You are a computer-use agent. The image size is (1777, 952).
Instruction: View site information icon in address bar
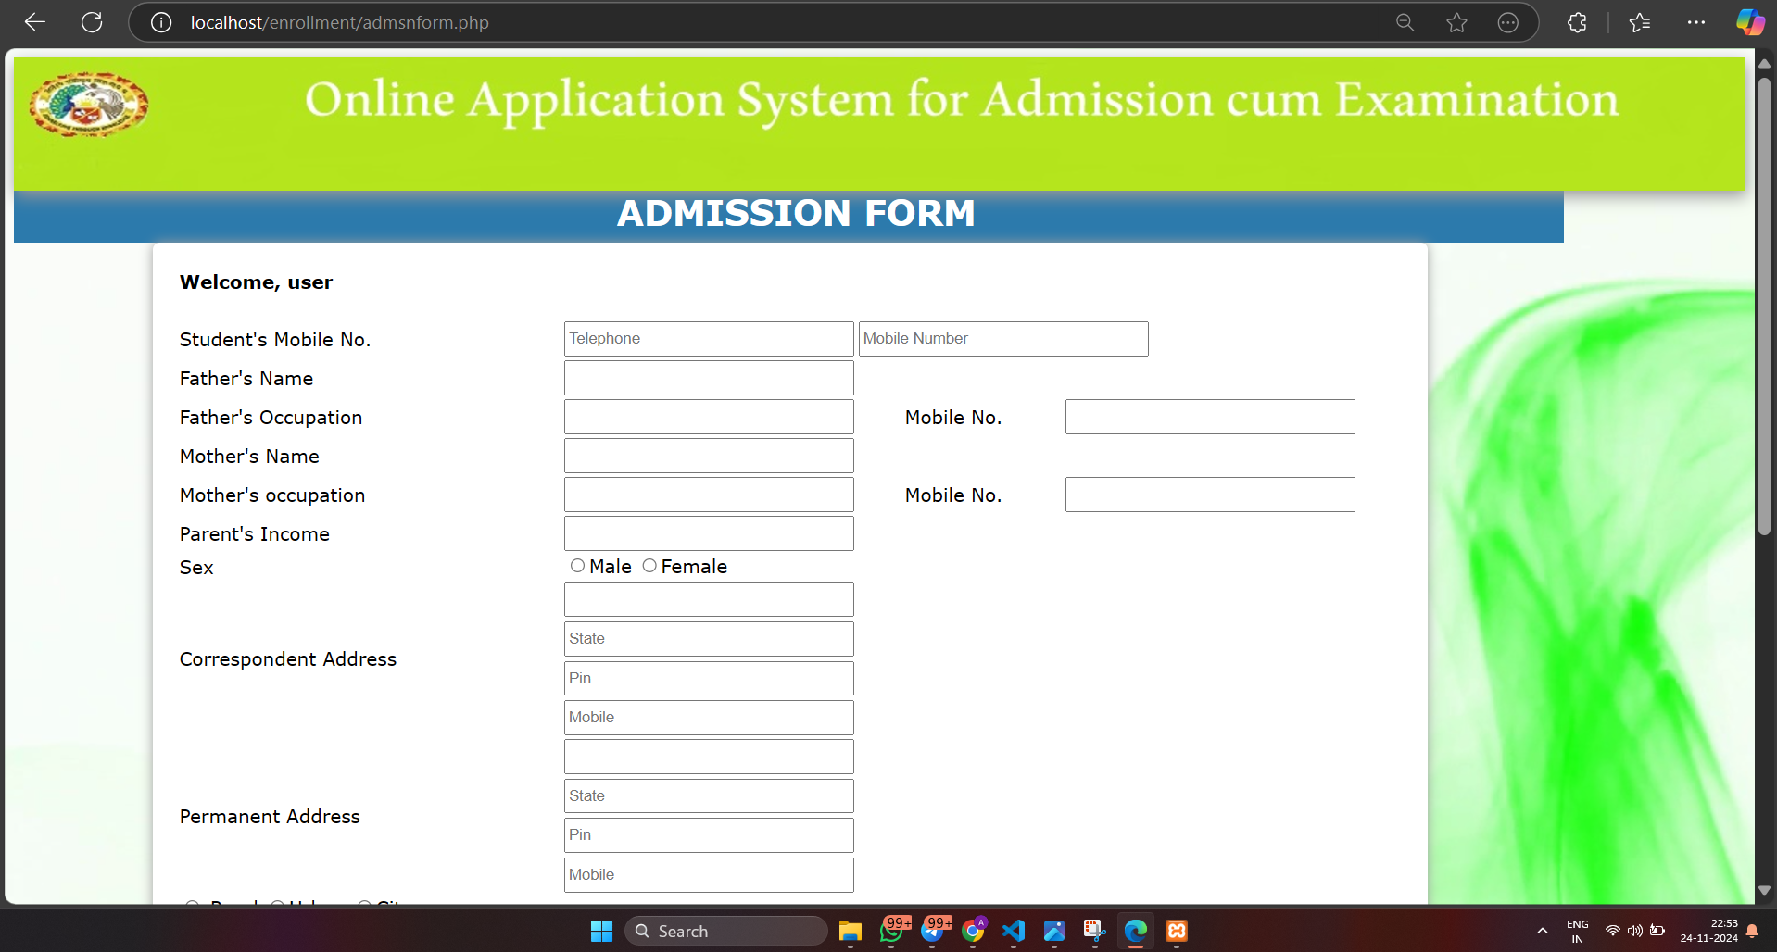(x=160, y=22)
